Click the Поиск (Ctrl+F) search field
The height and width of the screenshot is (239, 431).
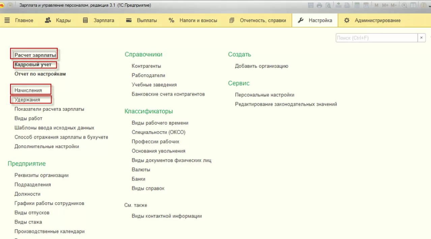point(377,38)
